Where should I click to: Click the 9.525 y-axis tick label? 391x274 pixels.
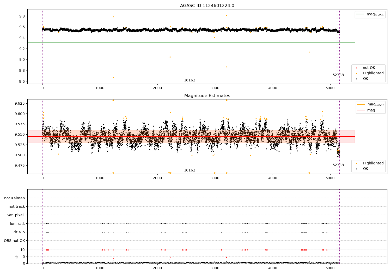click(20, 145)
